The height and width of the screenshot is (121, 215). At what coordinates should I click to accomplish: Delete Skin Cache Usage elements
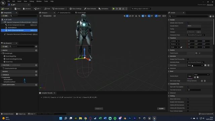(205, 81)
